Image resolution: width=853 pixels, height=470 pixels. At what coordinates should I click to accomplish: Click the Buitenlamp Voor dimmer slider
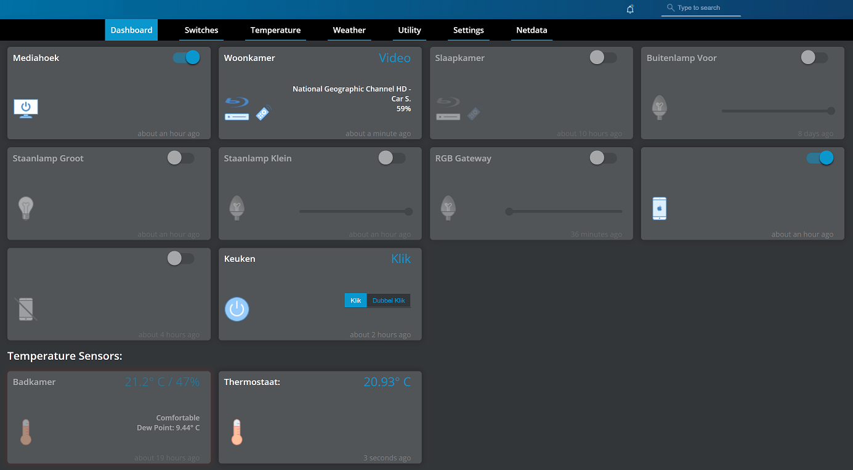[778, 111]
